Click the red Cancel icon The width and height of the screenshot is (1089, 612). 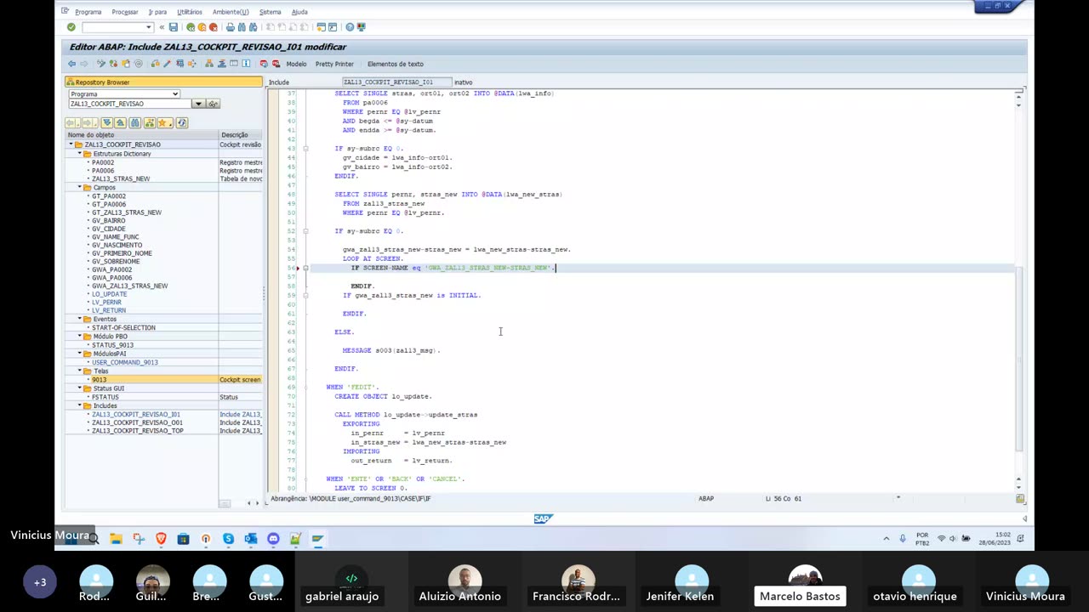pos(214,27)
